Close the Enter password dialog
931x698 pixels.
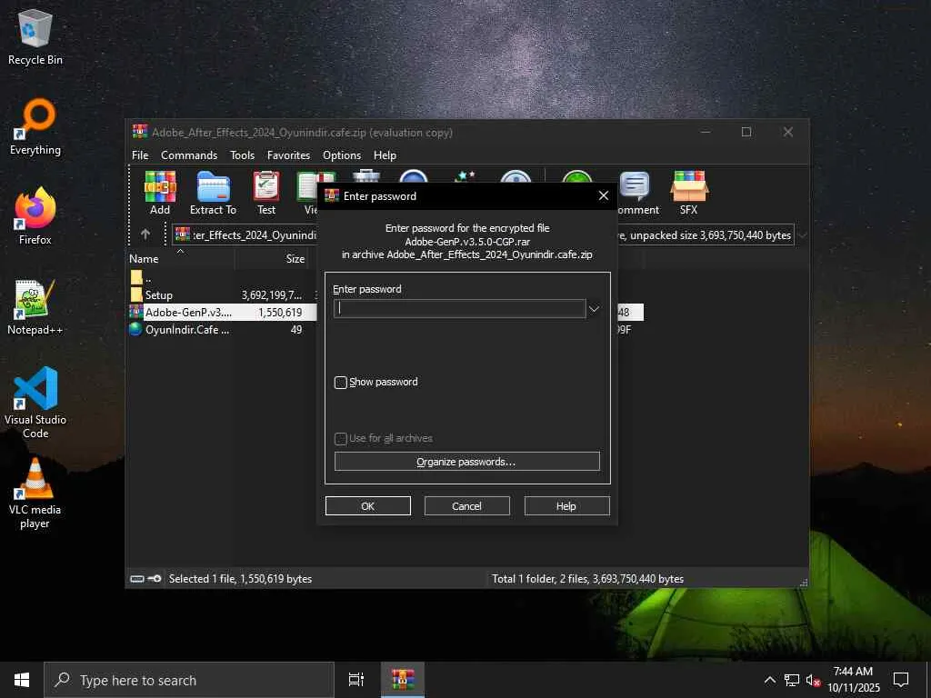[604, 195]
